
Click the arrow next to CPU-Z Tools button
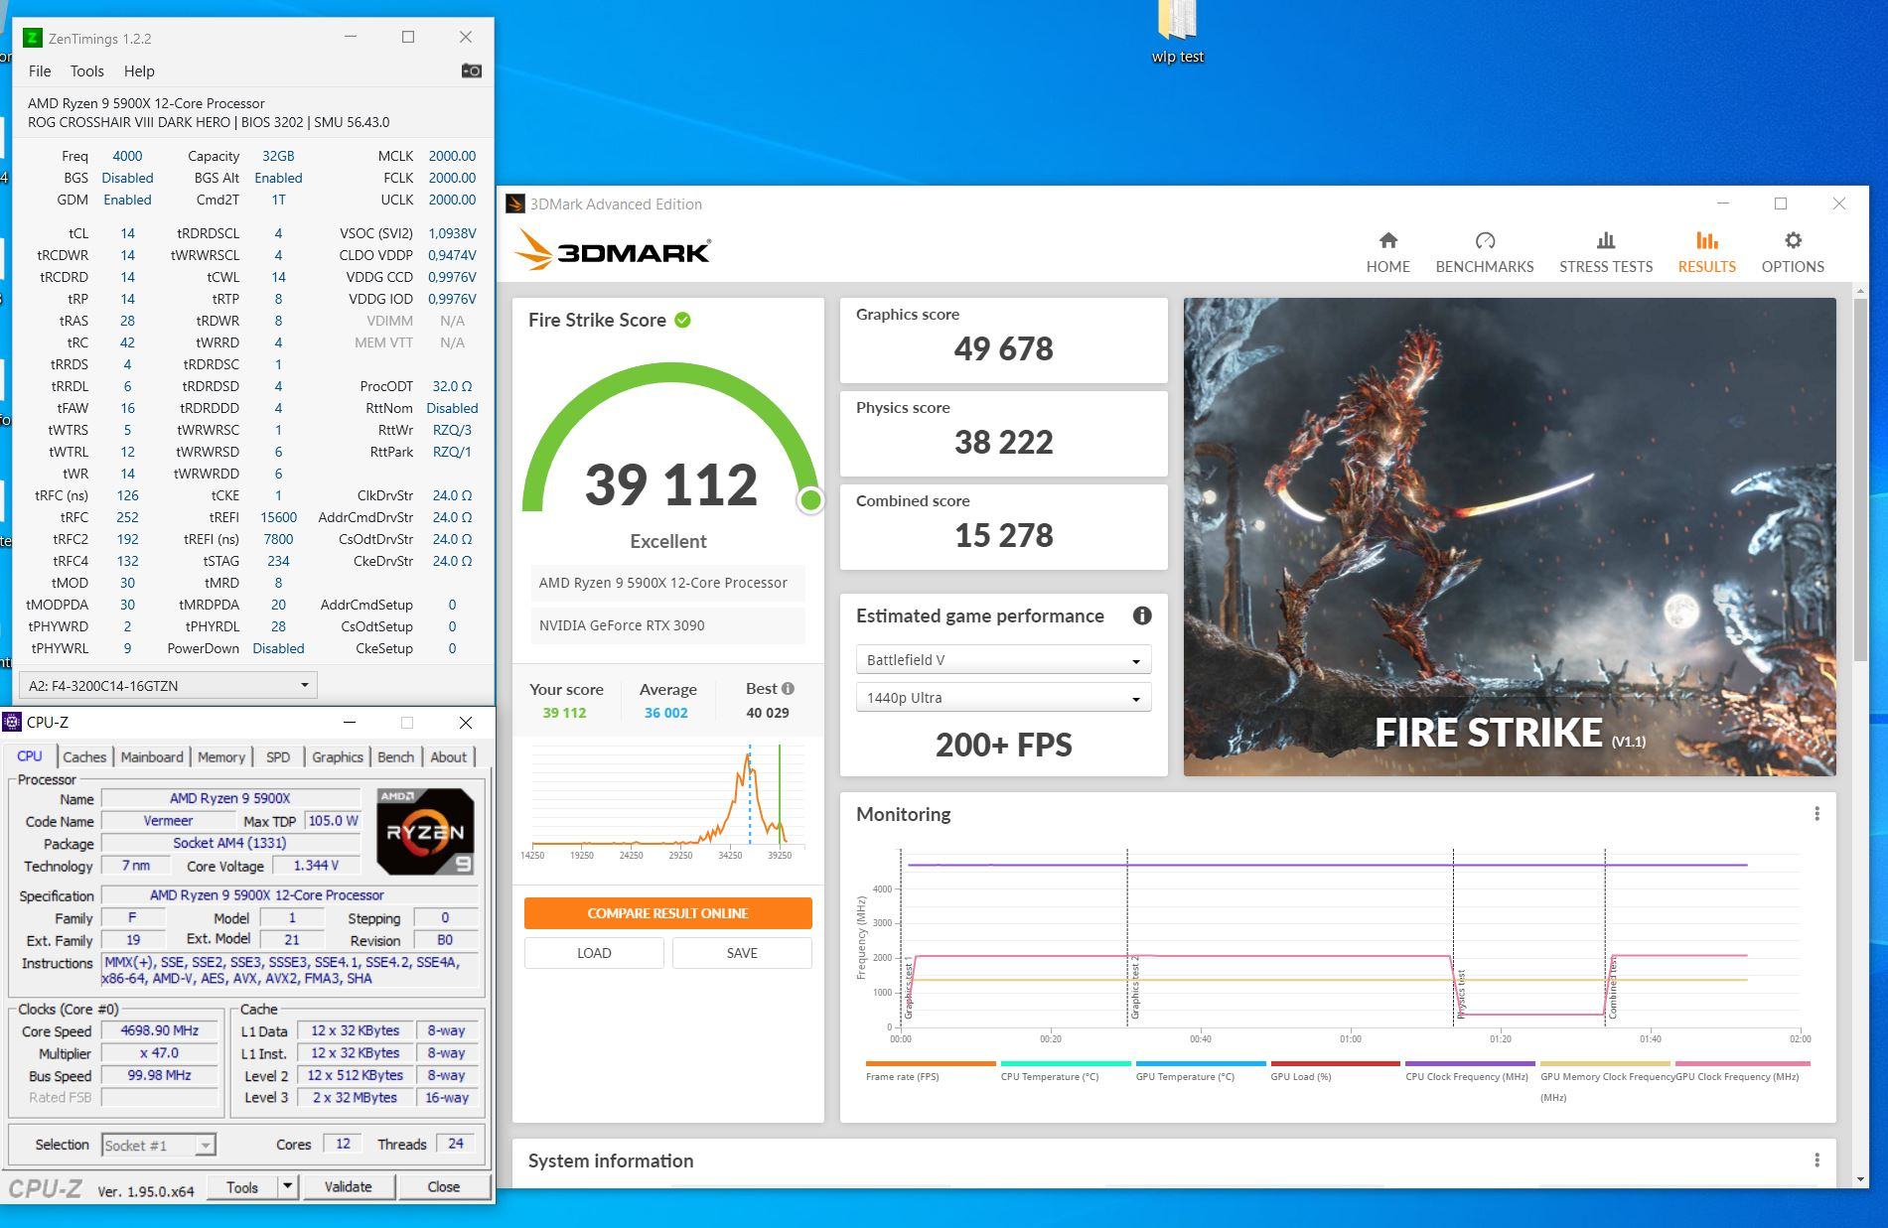click(x=287, y=1186)
